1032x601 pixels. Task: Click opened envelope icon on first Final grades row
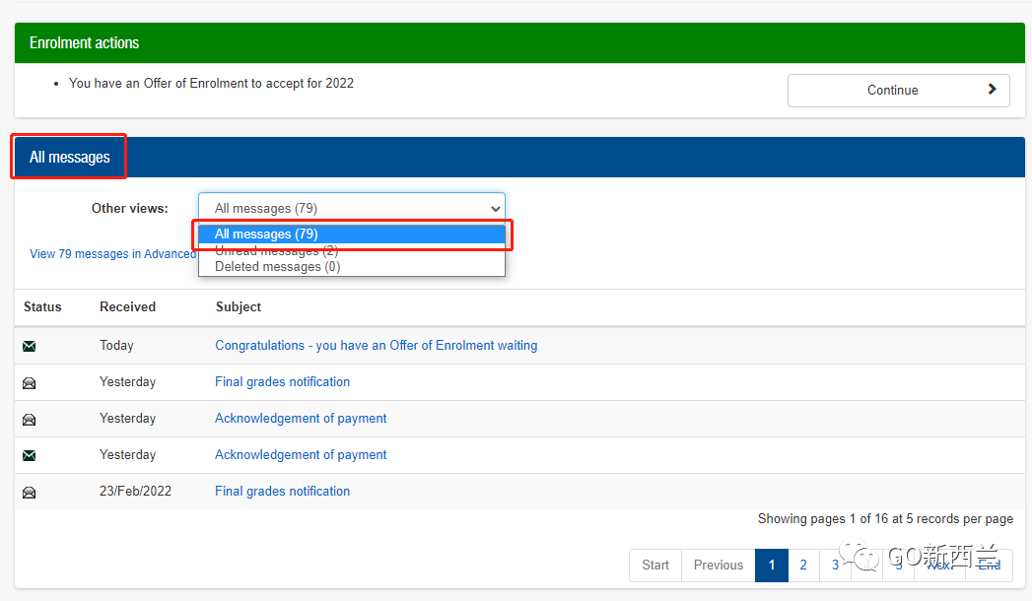tap(29, 382)
